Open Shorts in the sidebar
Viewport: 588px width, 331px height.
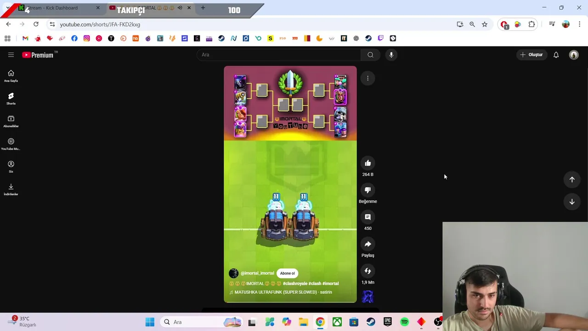(11, 98)
